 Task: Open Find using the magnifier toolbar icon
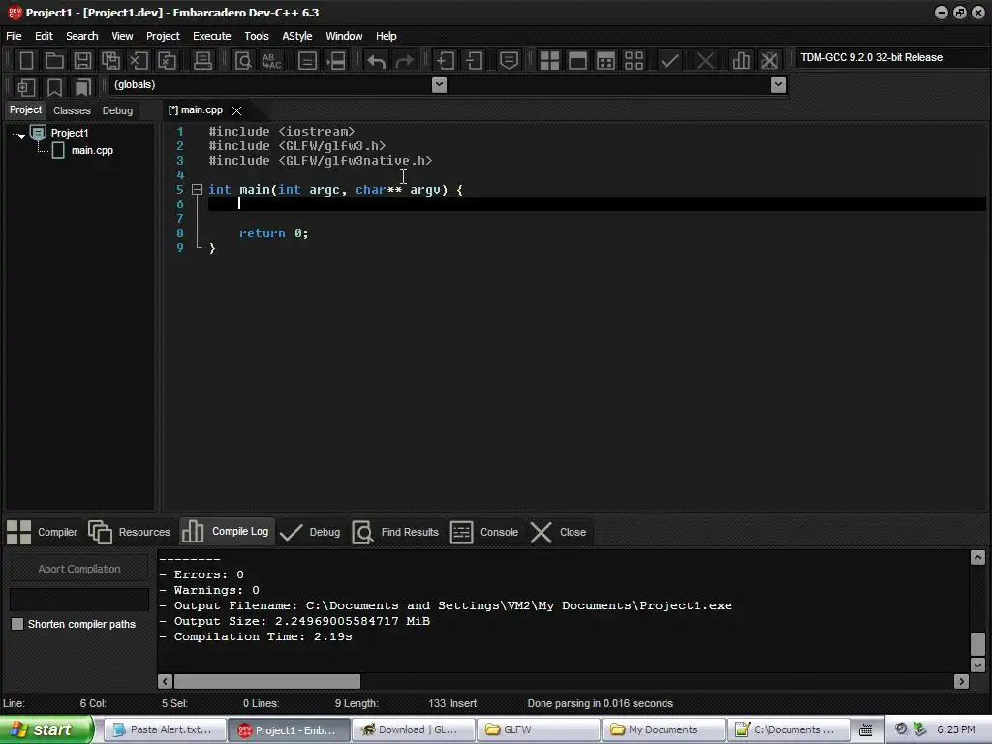[243, 61]
